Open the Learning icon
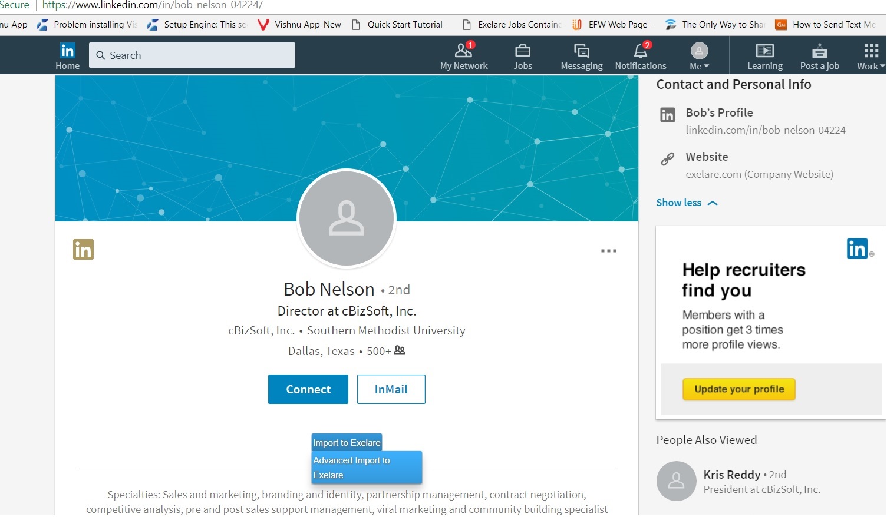Image resolution: width=887 pixels, height=517 pixels. click(765, 51)
